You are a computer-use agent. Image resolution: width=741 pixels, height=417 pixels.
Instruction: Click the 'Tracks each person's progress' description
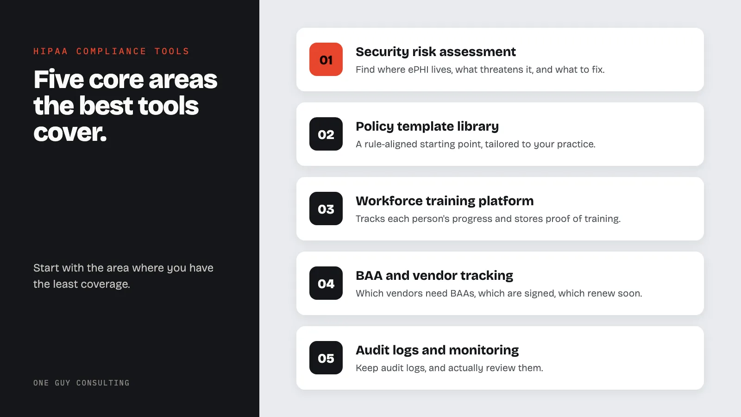pos(488,219)
